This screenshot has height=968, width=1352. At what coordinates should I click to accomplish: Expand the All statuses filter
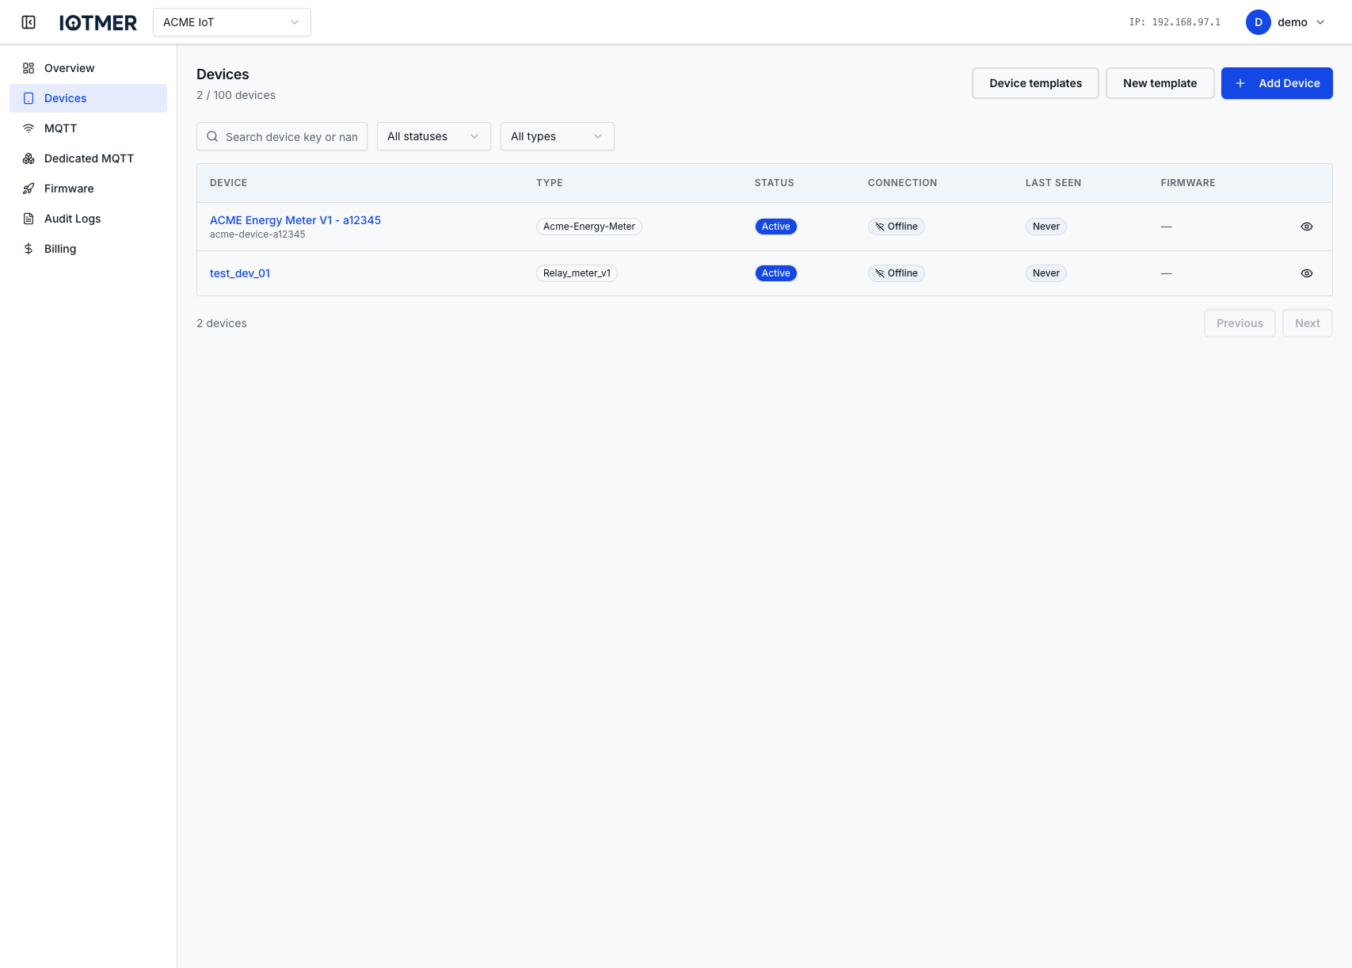[x=433, y=135]
